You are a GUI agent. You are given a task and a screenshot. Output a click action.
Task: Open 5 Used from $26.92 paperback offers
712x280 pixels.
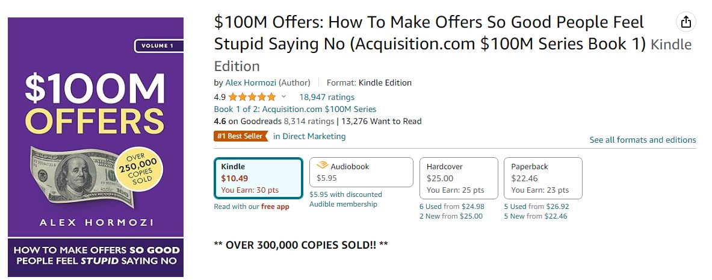click(537, 207)
